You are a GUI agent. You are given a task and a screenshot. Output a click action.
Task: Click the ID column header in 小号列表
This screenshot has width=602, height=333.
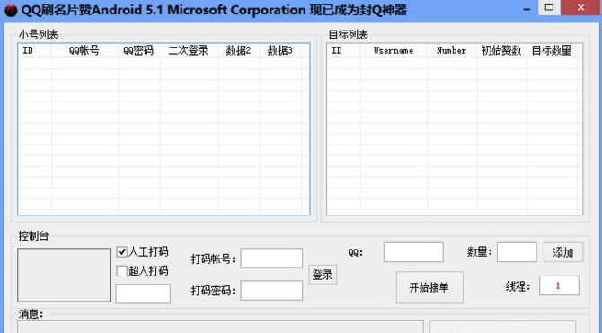coord(34,50)
